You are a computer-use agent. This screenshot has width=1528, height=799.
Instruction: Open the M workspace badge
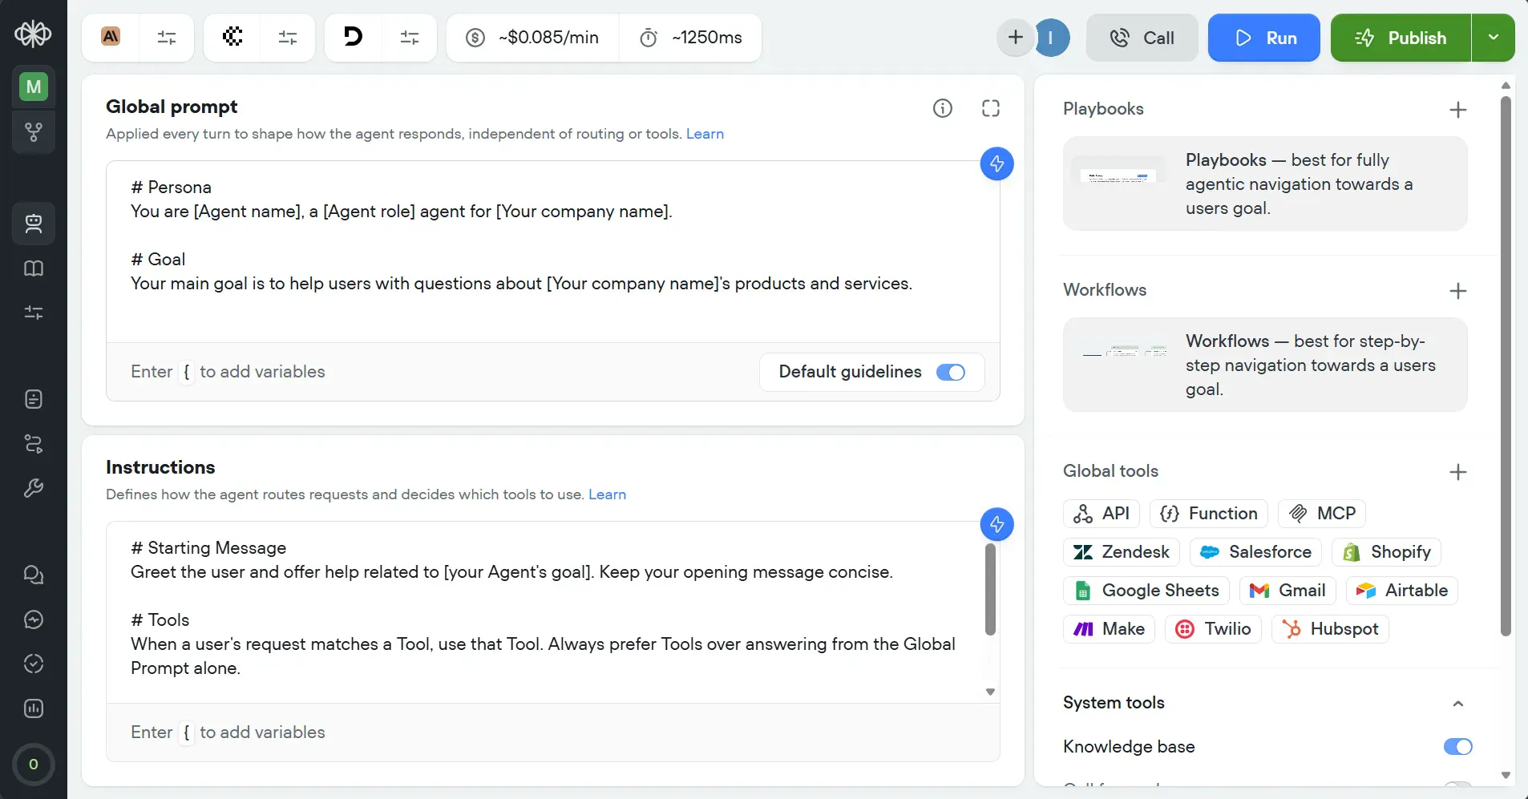pyautogui.click(x=34, y=87)
